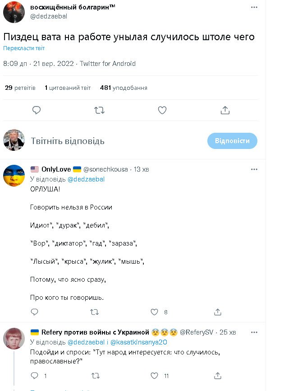Open more options on Refery reply
Image resolution: width=293 pixels, height=391 pixels.
pyautogui.click(x=254, y=332)
